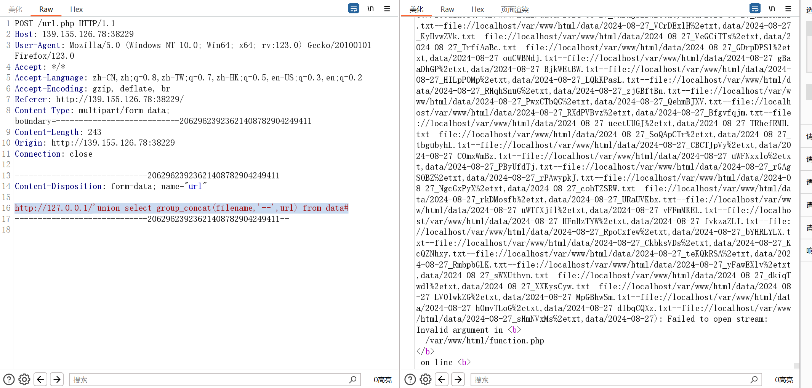The height and width of the screenshot is (388, 812).
Task: Click the SQL injection payload line
Action: [x=182, y=208]
